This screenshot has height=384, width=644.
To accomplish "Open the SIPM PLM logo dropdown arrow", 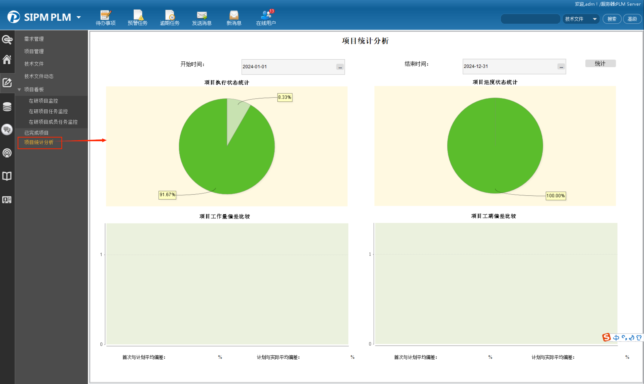I will click(x=79, y=17).
